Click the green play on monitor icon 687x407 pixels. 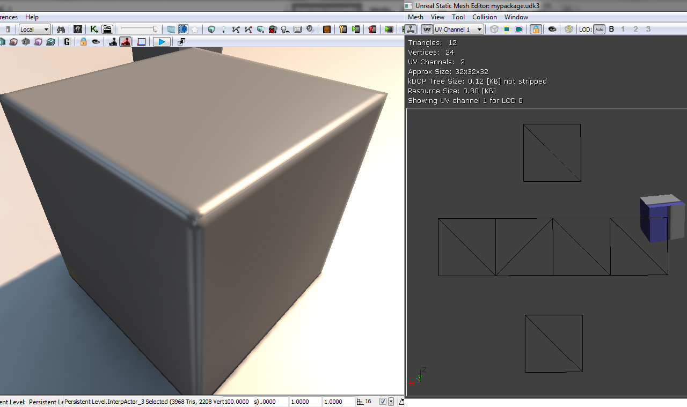(389, 29)
